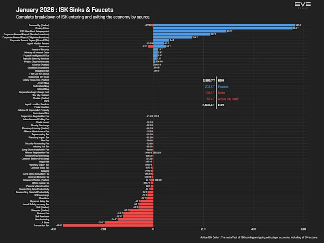The image size is (324, 243).
Task: Click the Bounty Prizes faucet bar
Action: [223, 28]
